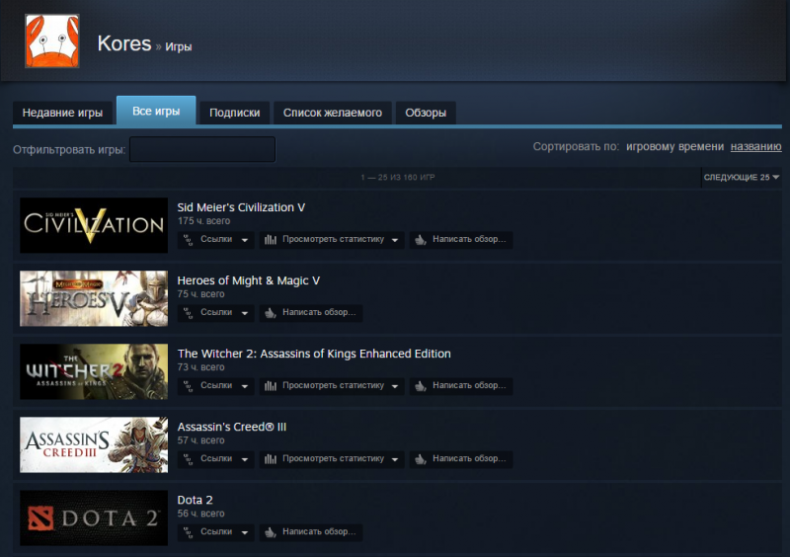Sort games by игровому времени
The width and height of the screenshot is (790, 557).
coord(674,147)
